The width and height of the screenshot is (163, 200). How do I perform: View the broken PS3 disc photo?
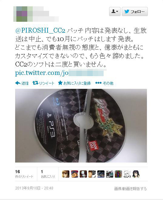point(81,126)
